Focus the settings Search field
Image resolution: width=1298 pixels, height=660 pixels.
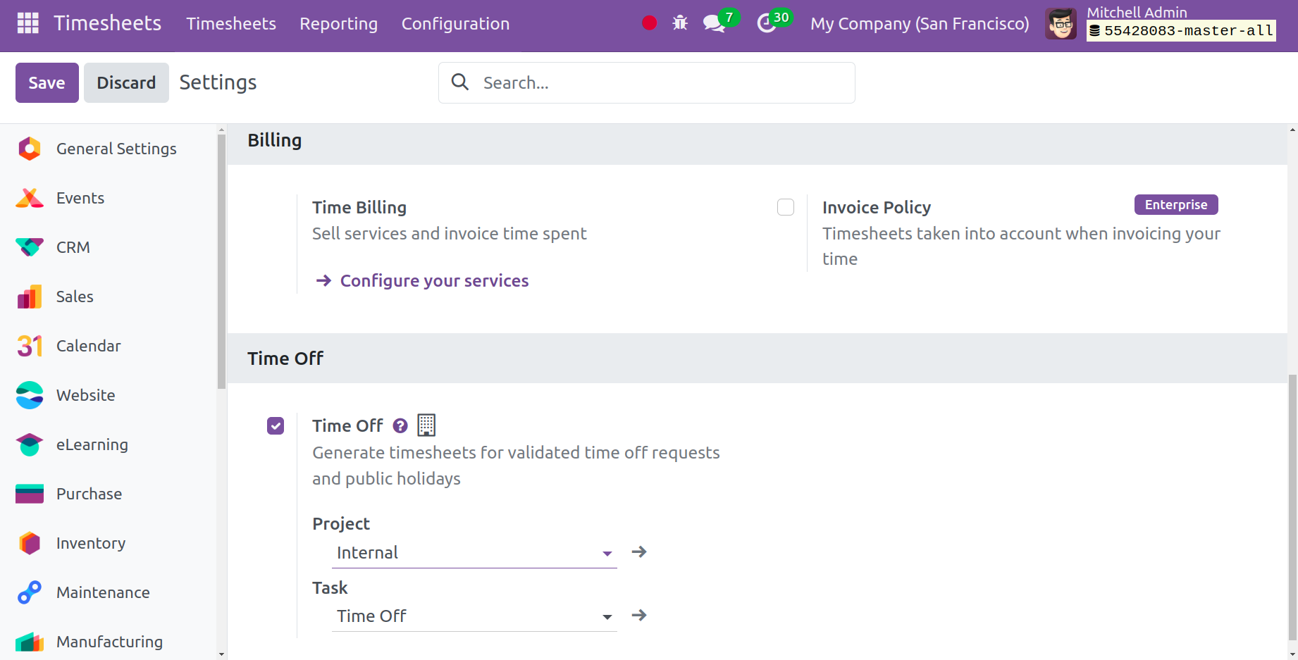tap(647, 82)
